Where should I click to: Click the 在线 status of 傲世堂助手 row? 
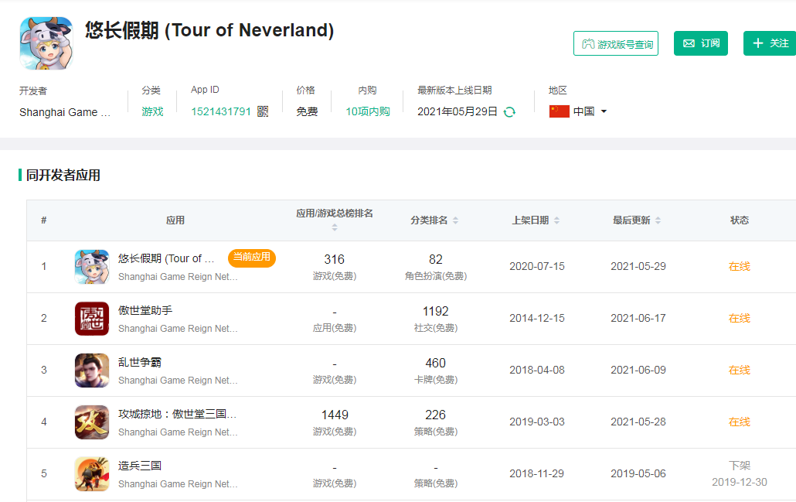pyautogui.click(x=739, y=318)
